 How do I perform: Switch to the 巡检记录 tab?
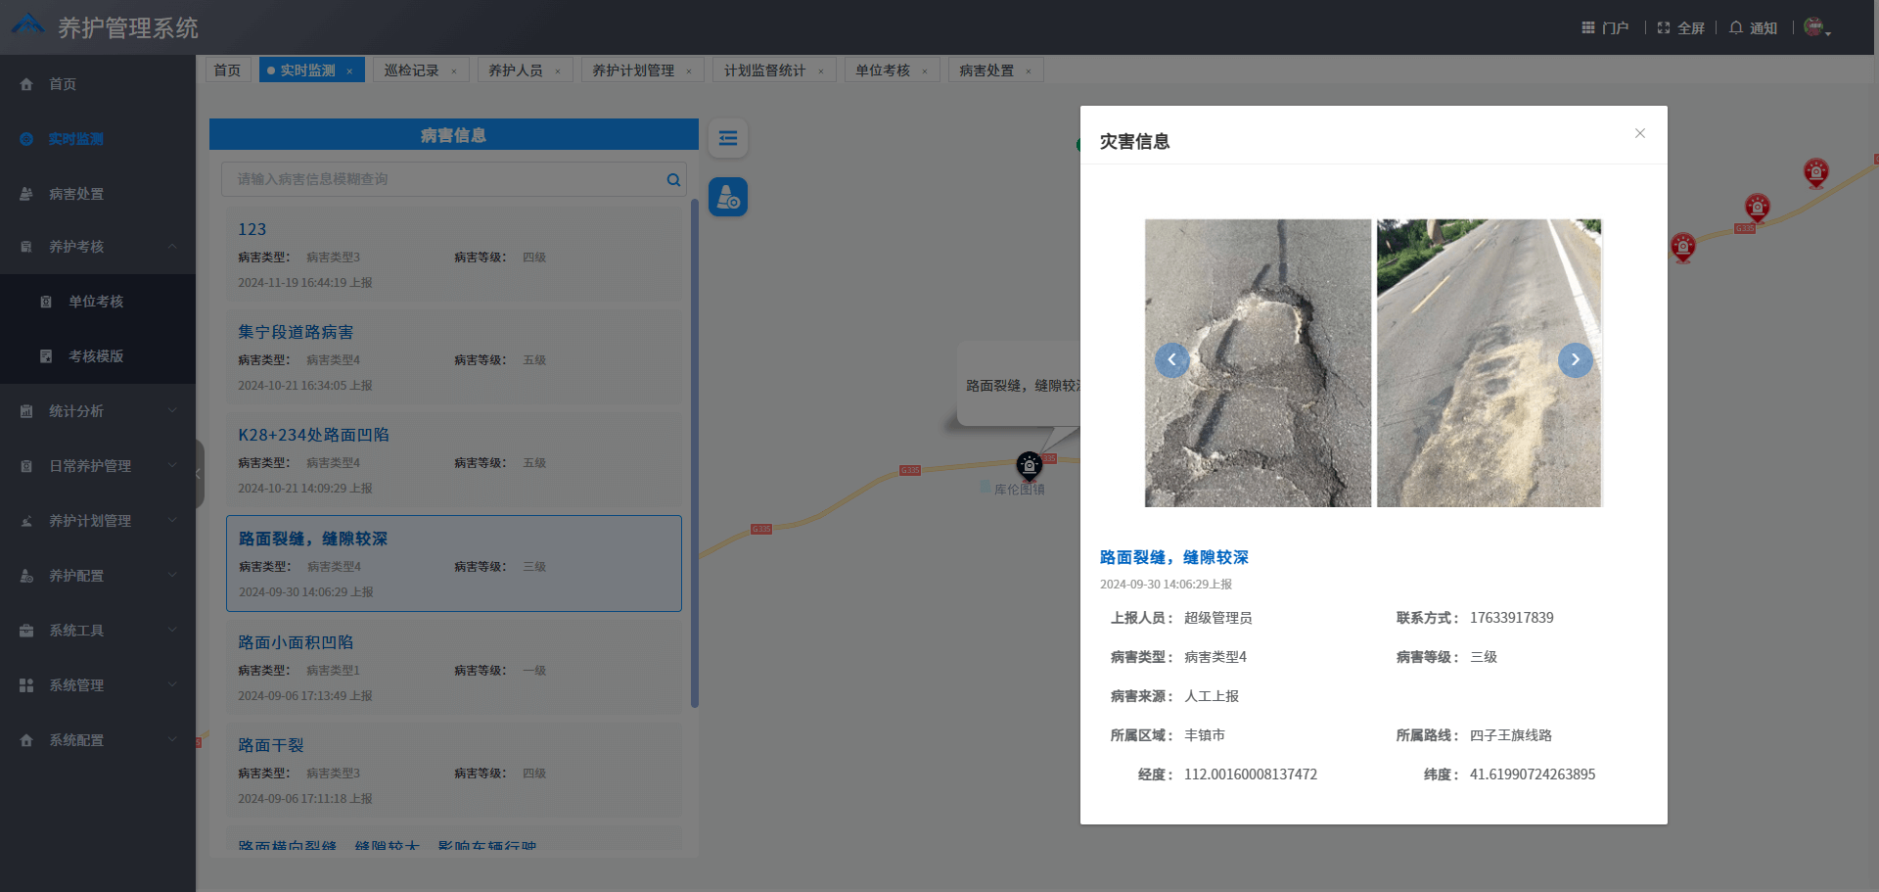[413, 70]
